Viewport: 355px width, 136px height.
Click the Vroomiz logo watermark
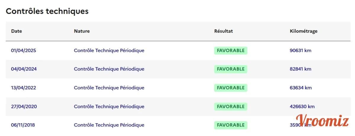click(322, 121)
